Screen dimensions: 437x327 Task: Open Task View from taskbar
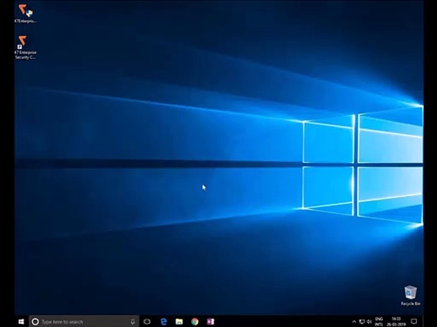point(147,322)
